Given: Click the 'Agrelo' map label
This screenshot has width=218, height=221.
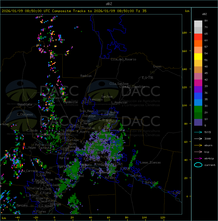Looking at the screenshot, I should click(64, 158).
